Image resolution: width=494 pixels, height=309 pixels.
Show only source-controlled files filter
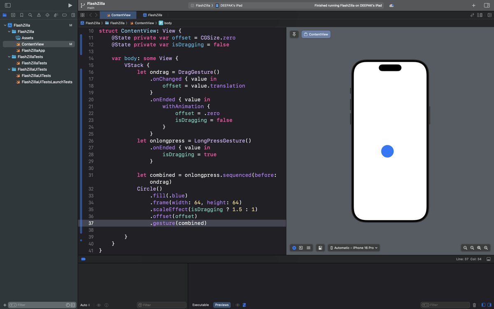tap(73, 305)
